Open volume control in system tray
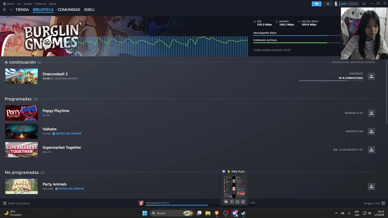The height and width of the screenshot is (218, 388). [x=369, y=213]
